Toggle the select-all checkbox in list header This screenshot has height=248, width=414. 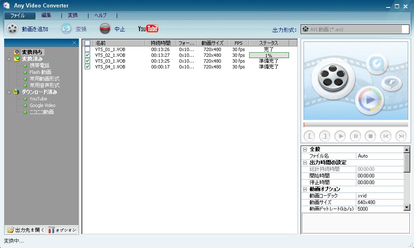coord(87,43)
